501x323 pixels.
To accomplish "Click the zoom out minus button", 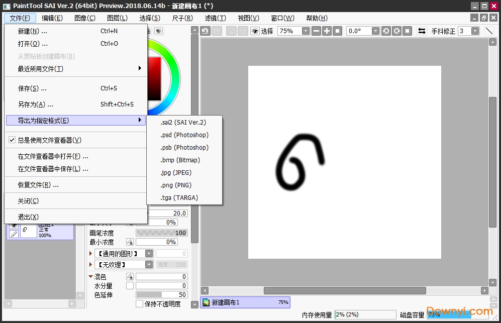I will tap(316, 31).
